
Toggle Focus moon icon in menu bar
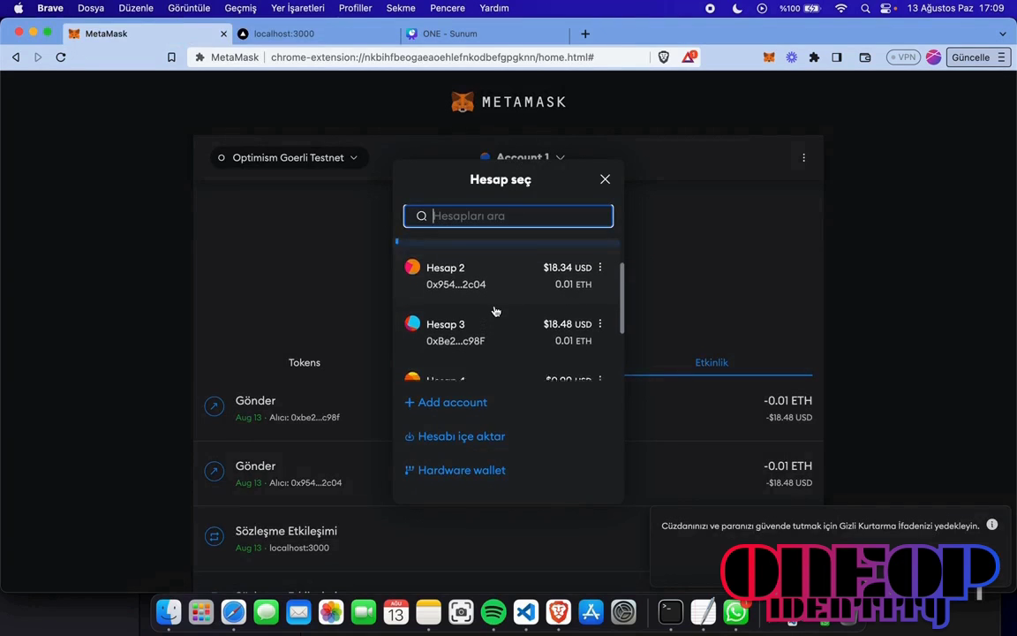point(737,9)
